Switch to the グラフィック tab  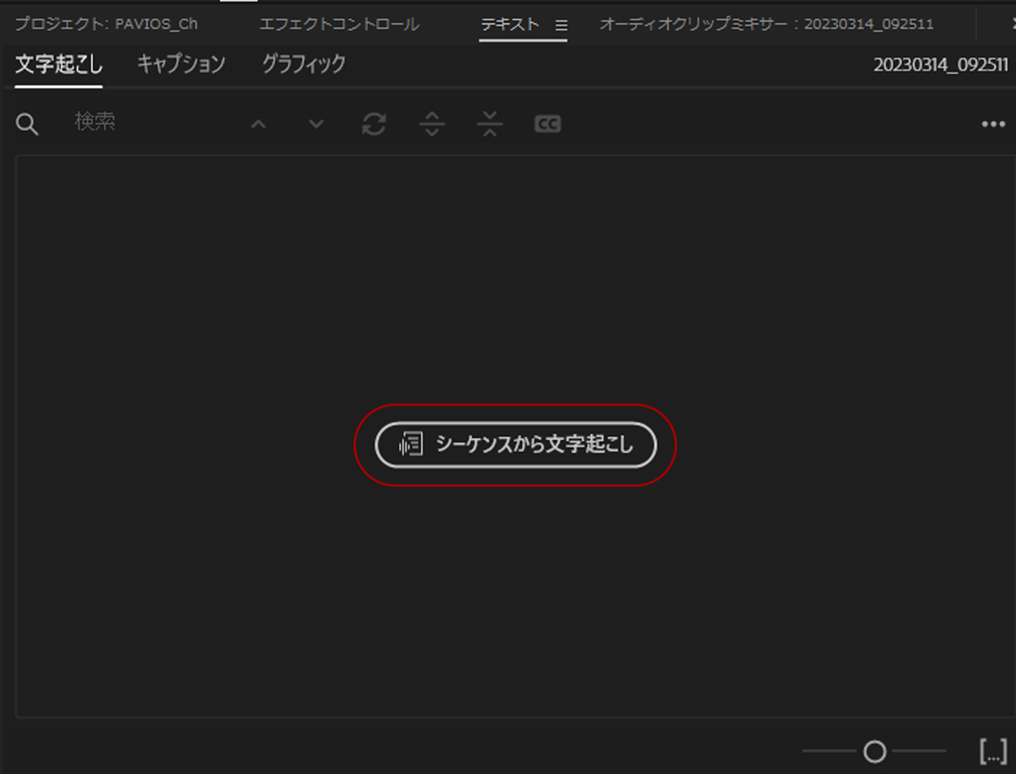(301, 65)
